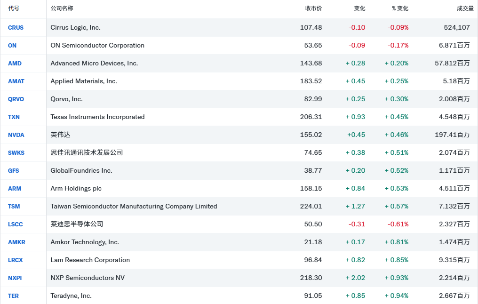Open the TSM ticker link
478x304 pixels.
[14, 207]
